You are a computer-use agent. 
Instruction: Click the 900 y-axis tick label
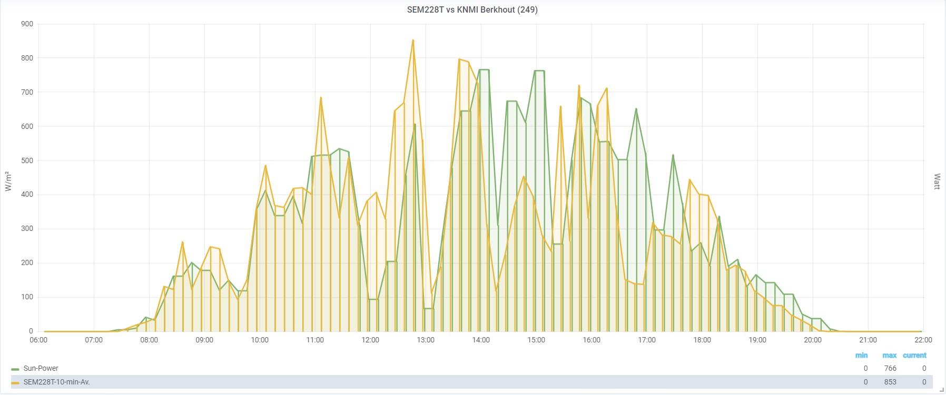27,24
